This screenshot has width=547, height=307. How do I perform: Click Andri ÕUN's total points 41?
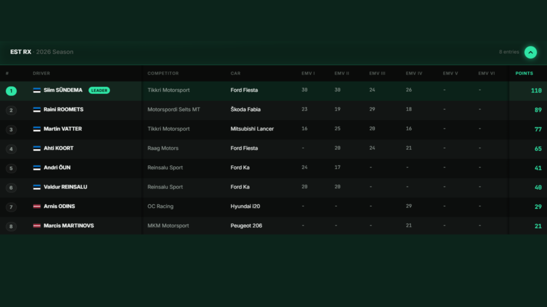pyautogui.click(x=538, y=168)
